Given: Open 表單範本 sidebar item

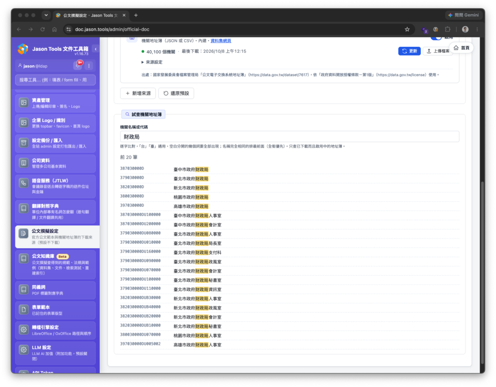Looking at the screenshot, I should (x=55, y=310).
